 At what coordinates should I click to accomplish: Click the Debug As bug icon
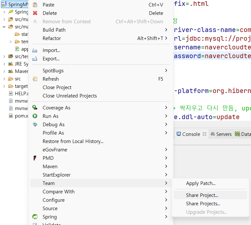[x=35, y=124]
